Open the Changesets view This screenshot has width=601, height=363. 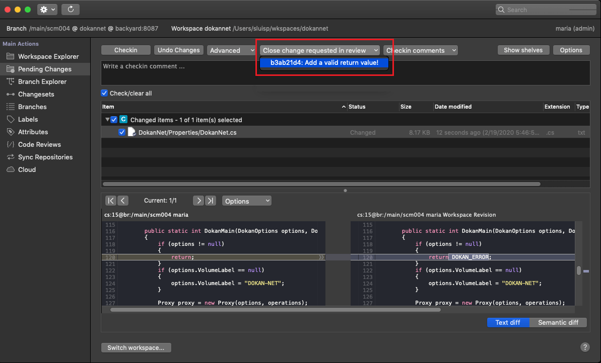pos(36,94)
